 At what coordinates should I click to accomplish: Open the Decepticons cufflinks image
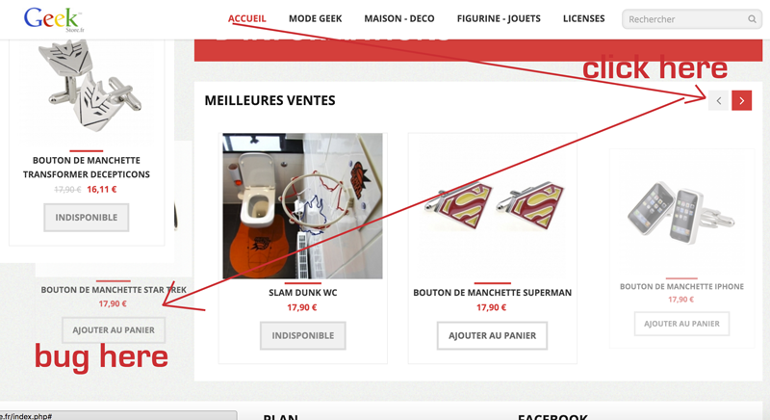pos(86,87)
